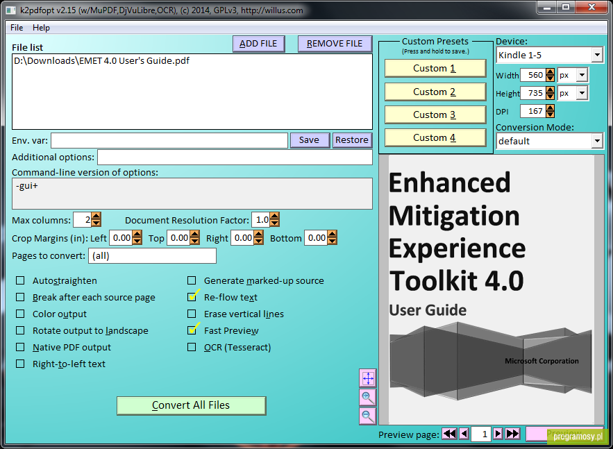
Task: Enable the Autostraighten checkbox
Action: click(x=20, y=280)
